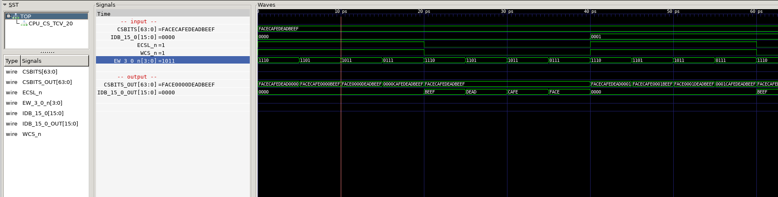
Task: Select EW_3_0_n[3:0] in the wire list
Action: click(42, 103)
